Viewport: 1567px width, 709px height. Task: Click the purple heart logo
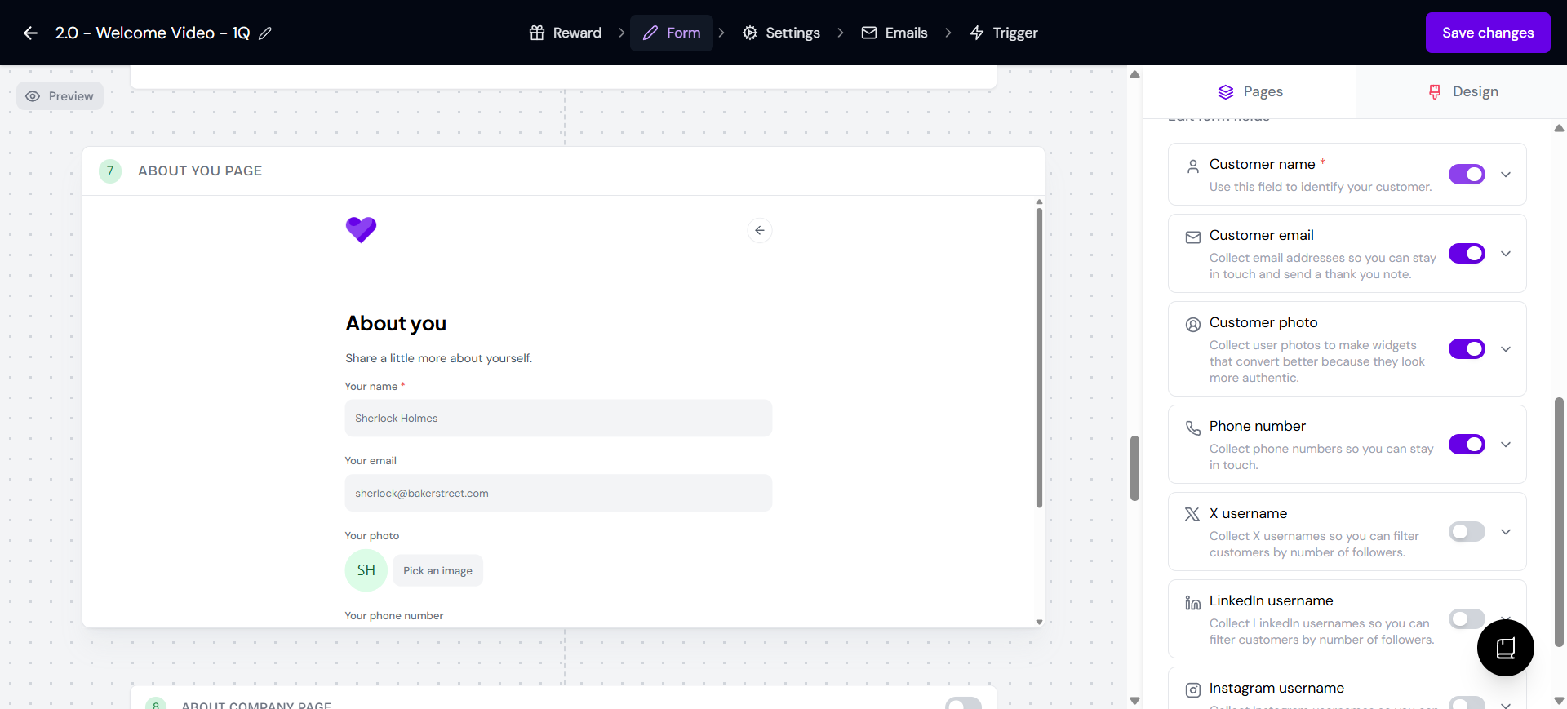click(361, 229)
